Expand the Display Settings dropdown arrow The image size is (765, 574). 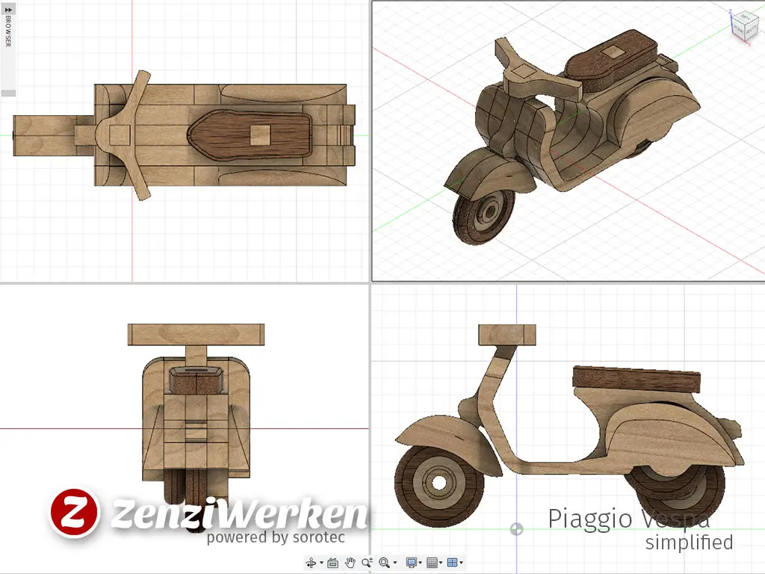[420, 563]
